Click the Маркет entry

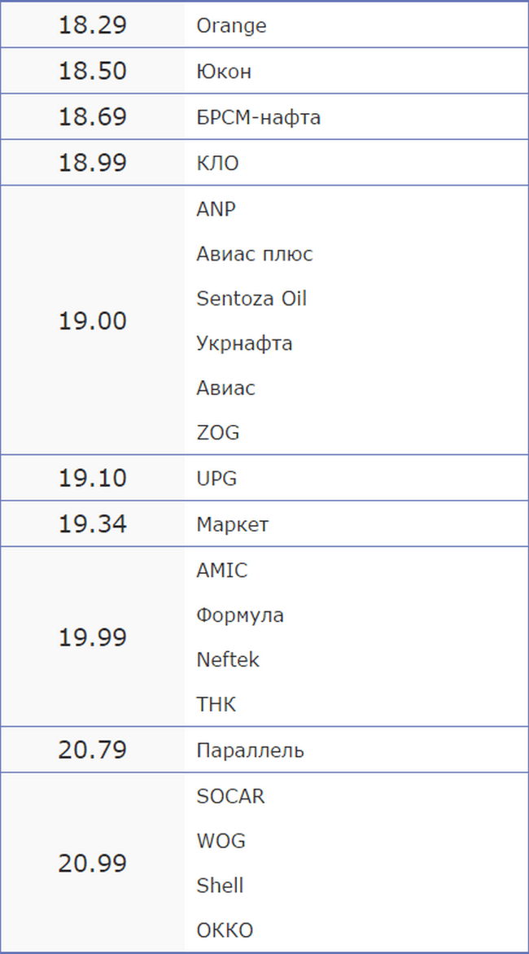[x=232, y=524]
